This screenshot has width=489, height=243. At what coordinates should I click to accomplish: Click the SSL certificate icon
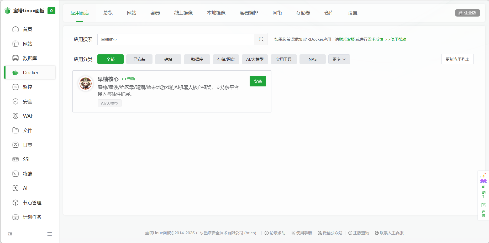click(x=15, y=159)
